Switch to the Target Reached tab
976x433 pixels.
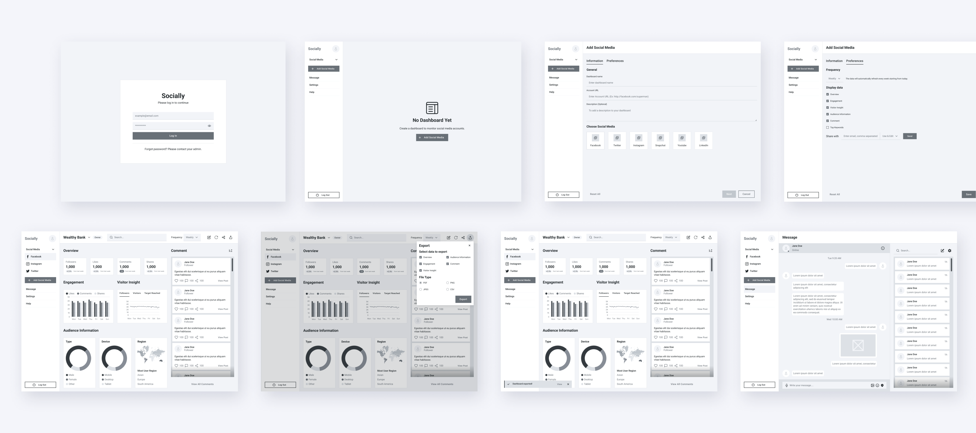tap(152, 293)
